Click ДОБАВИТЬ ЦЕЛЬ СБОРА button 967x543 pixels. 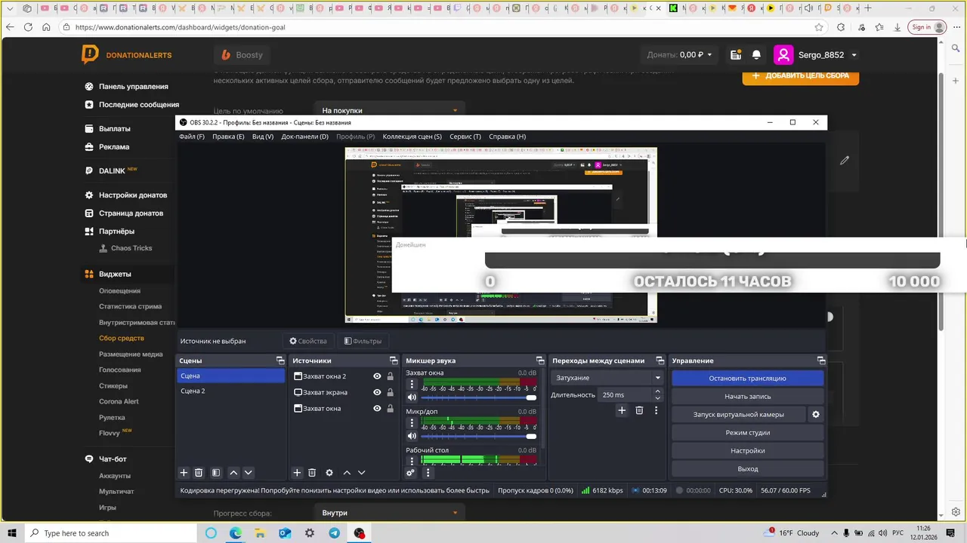pyautogui.click(x=800, y=75)
